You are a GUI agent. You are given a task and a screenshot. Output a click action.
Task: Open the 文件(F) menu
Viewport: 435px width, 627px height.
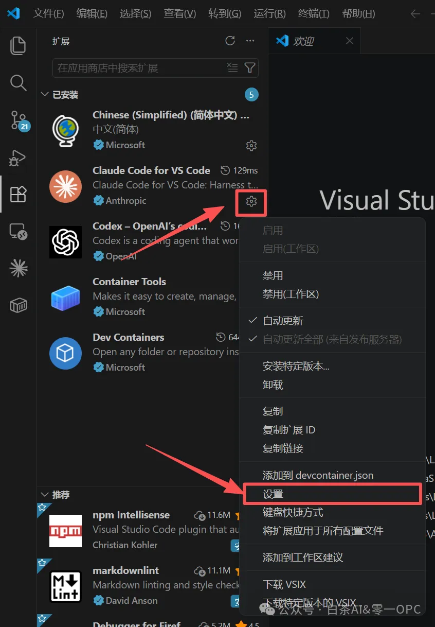(x=49, y=14)
